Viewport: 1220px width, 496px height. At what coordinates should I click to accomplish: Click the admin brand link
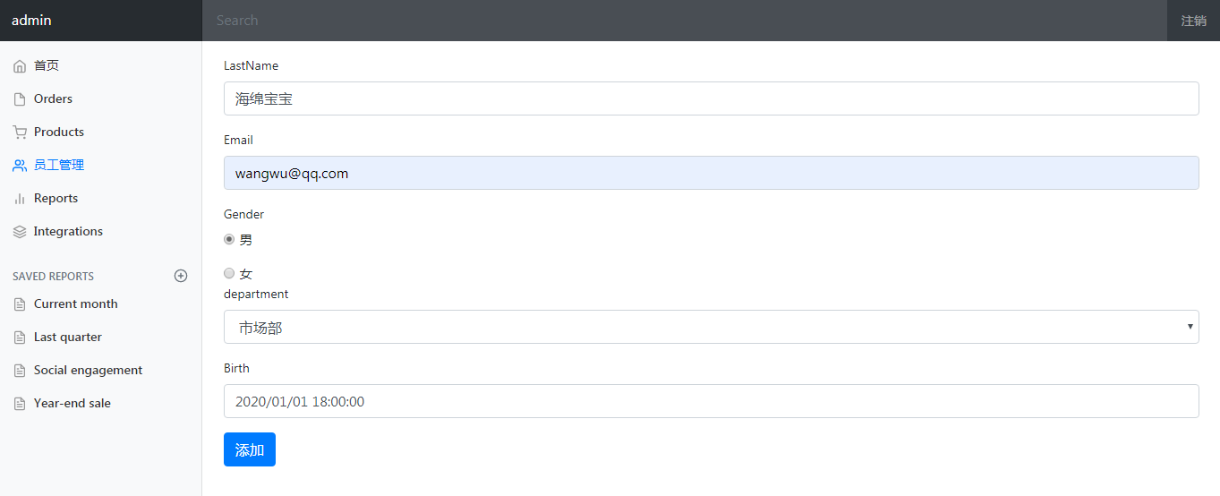[31, 20]
